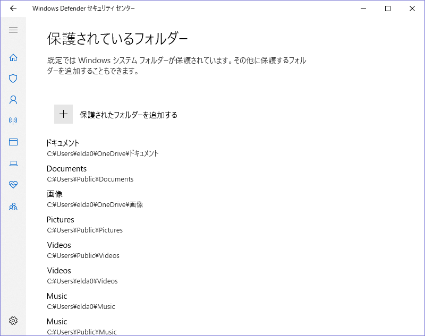425x336 pixels.
Task: Open Firewall & network protection antenna icon
Action: (x=13, y=120)
